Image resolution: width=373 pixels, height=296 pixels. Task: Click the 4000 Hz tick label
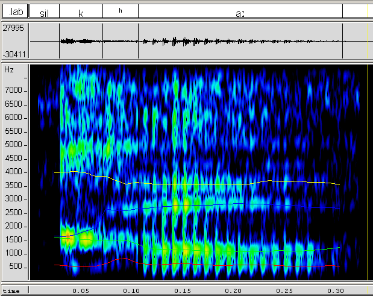coord(14,172)
